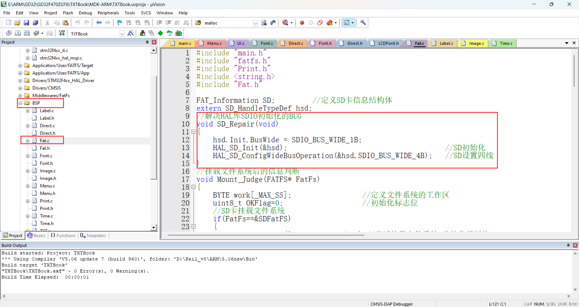The height and width of the screenshot is (307, 579).
Task: Click the Save All files icon
Action: tap(36, 23)
